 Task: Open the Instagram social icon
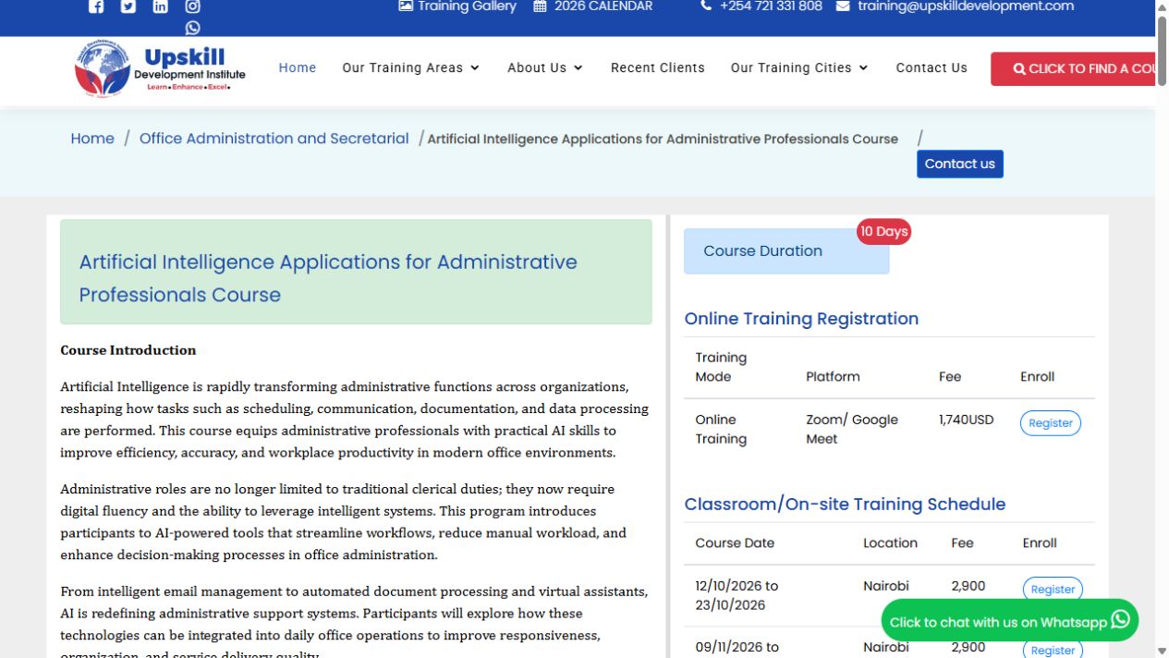coord(192,6)
